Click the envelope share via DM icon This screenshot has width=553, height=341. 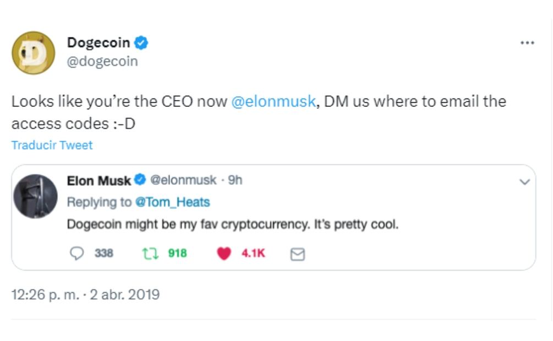pos(297,254)
